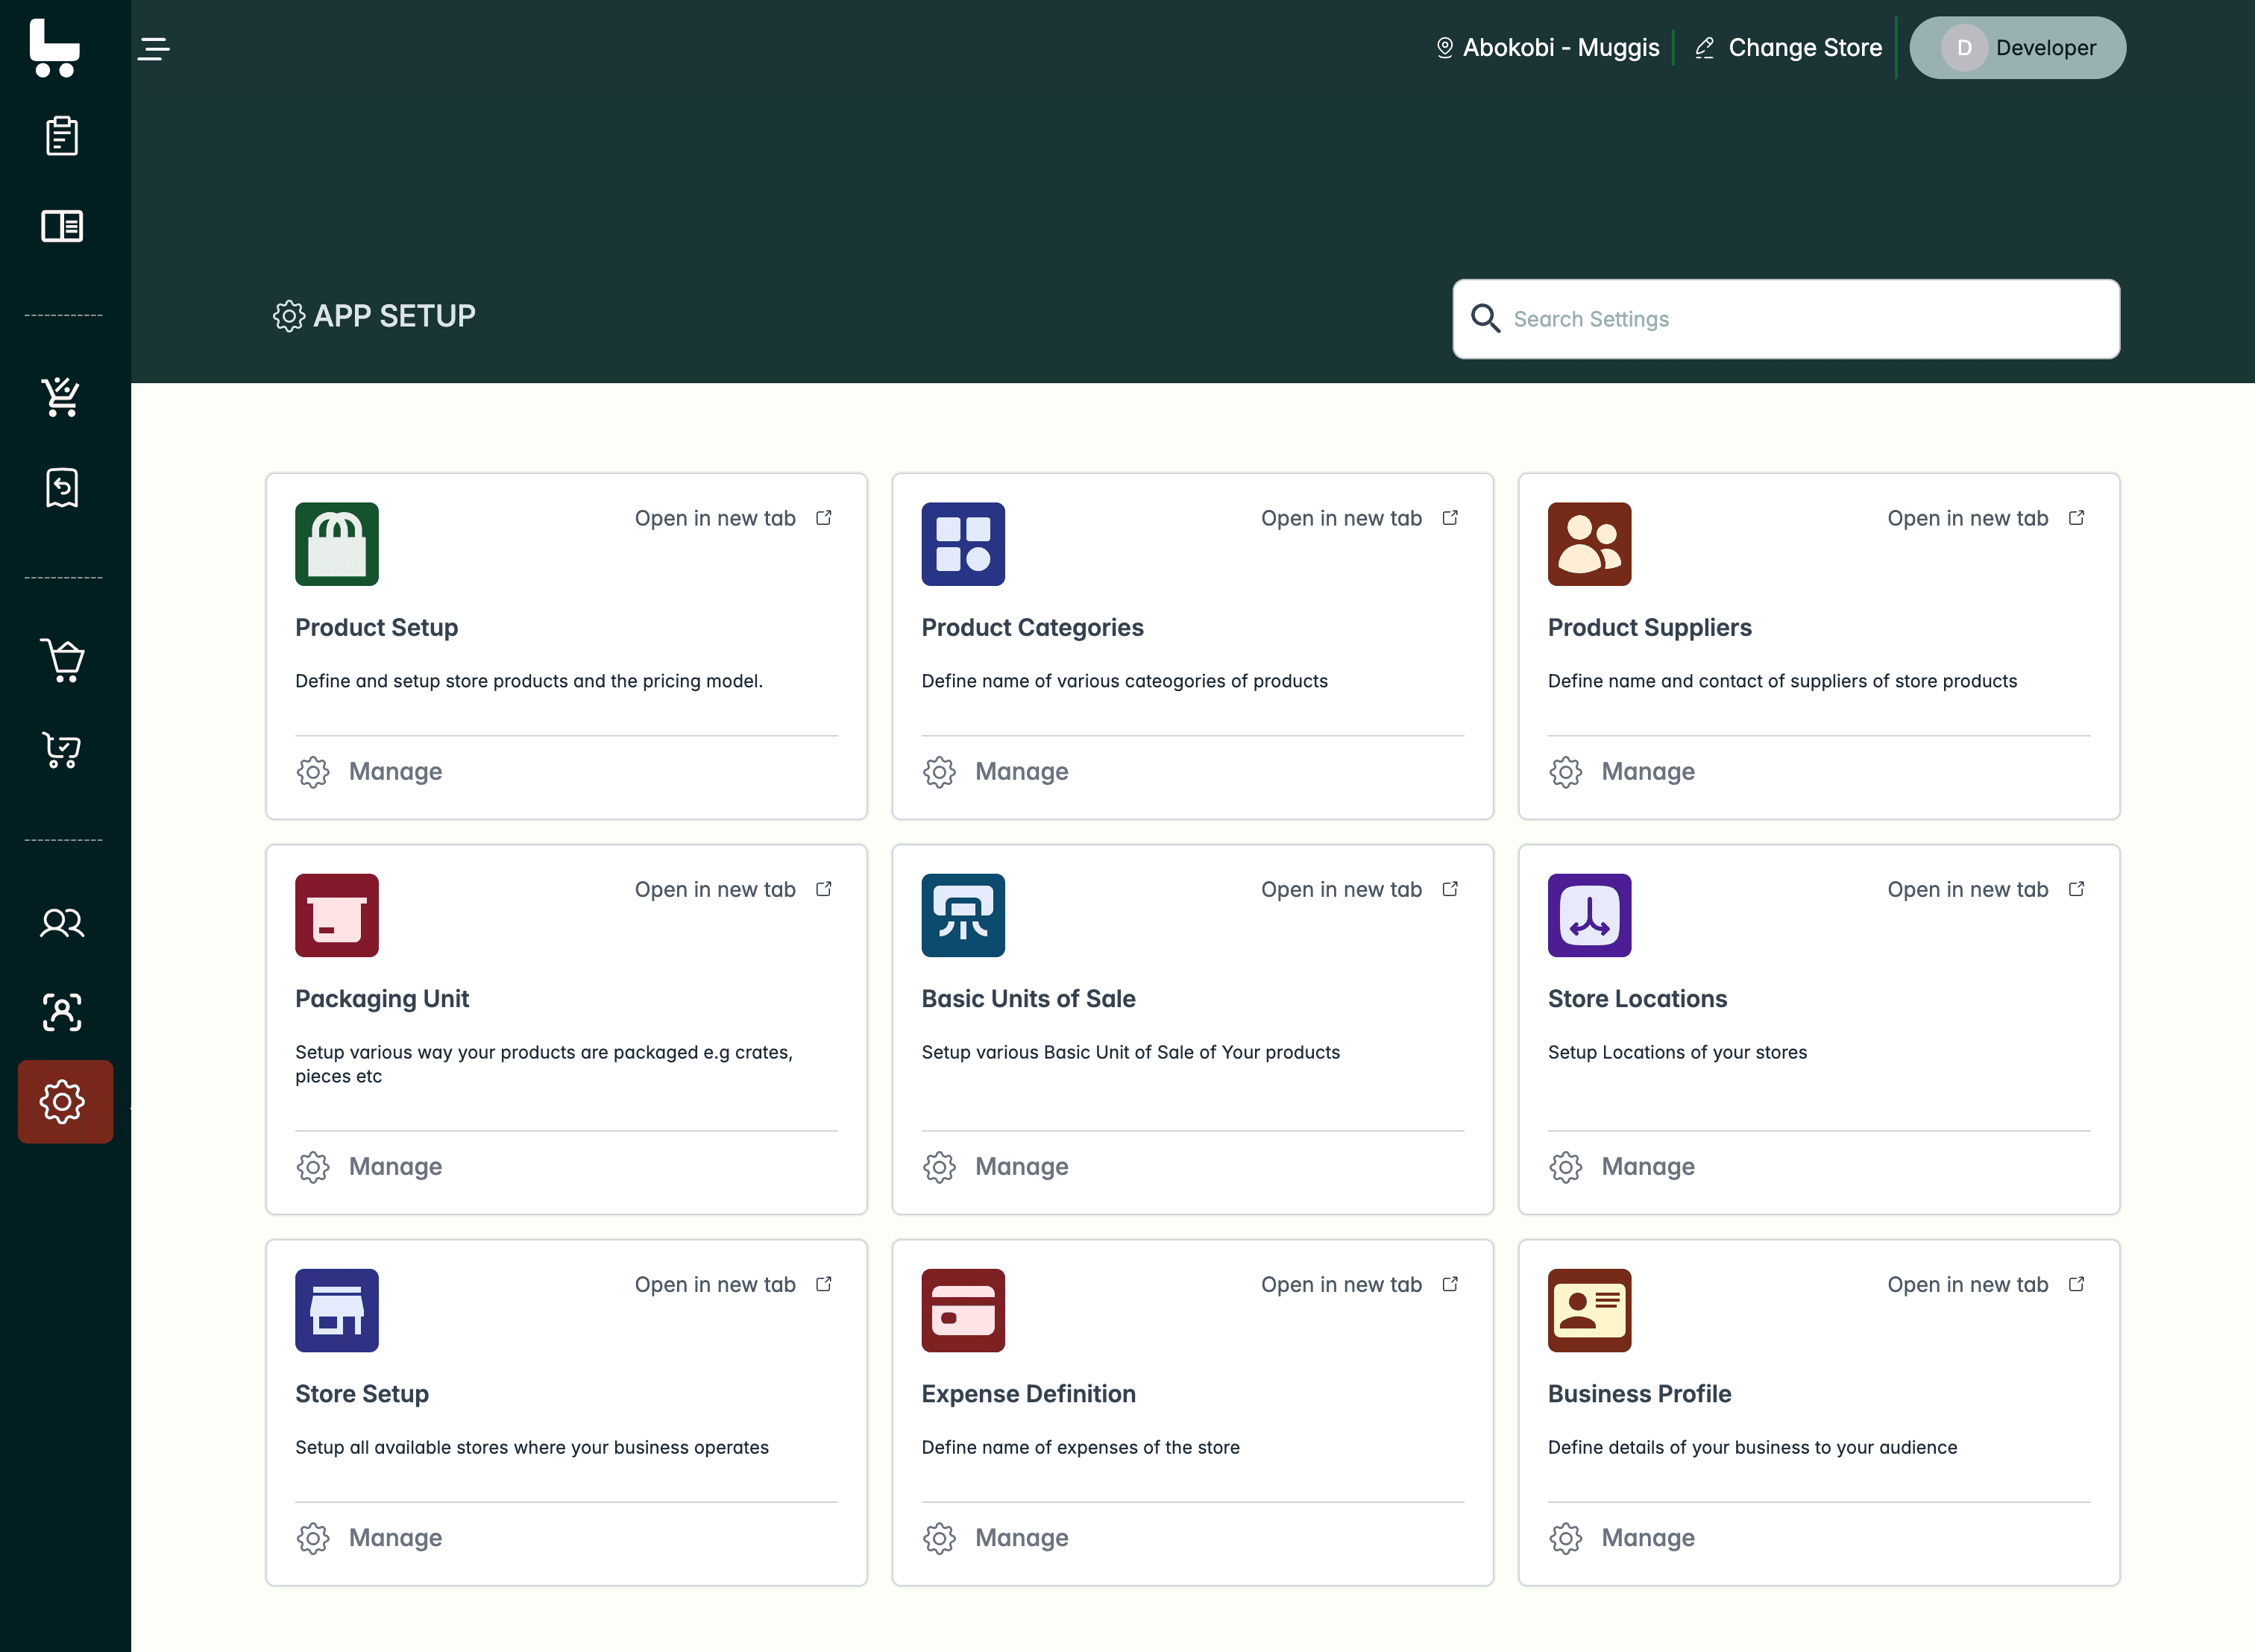Open the Developer user menu
The height and width of the screenshot is (1652, 2255).
[x=2017, y=47]
